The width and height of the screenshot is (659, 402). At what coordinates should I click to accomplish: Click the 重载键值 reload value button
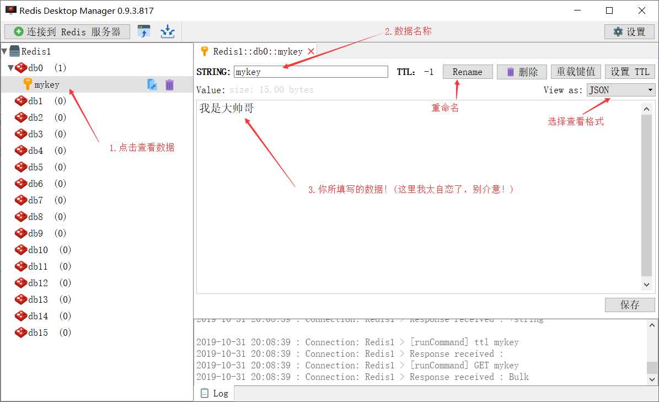coord(576,72)
